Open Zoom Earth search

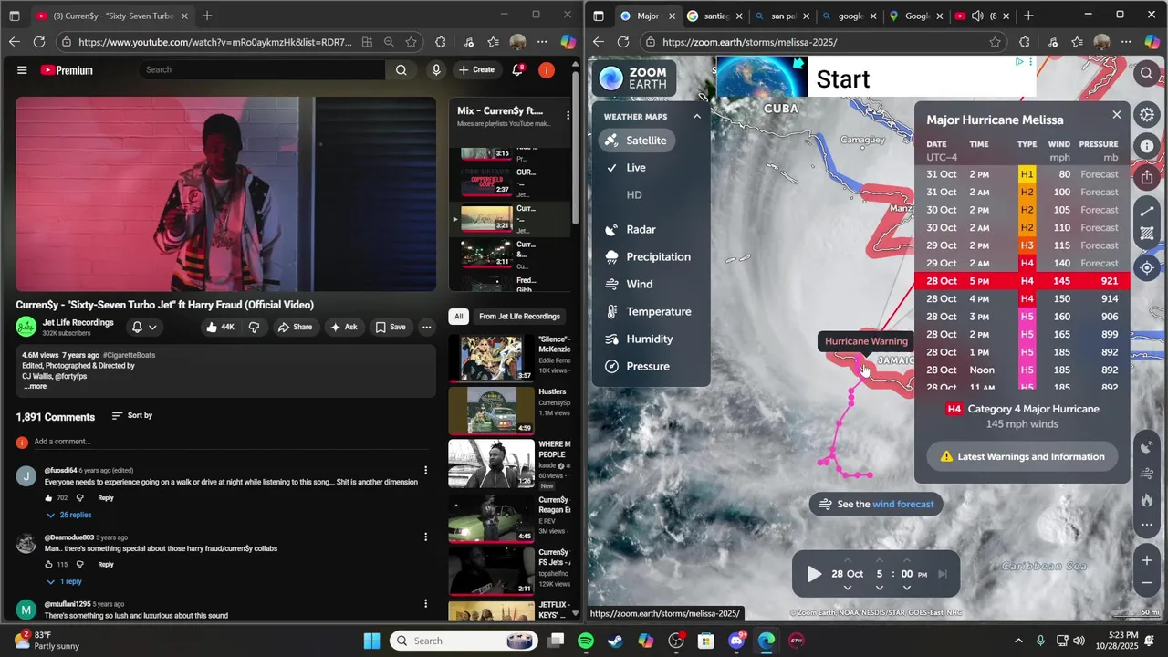click(x=1147, y=73)
